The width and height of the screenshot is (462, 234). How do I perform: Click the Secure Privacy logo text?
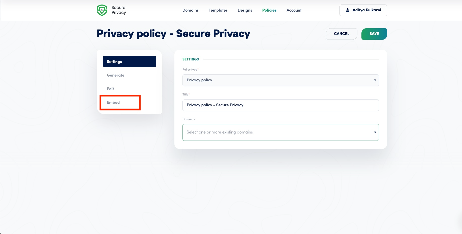[x=119, y=10]
